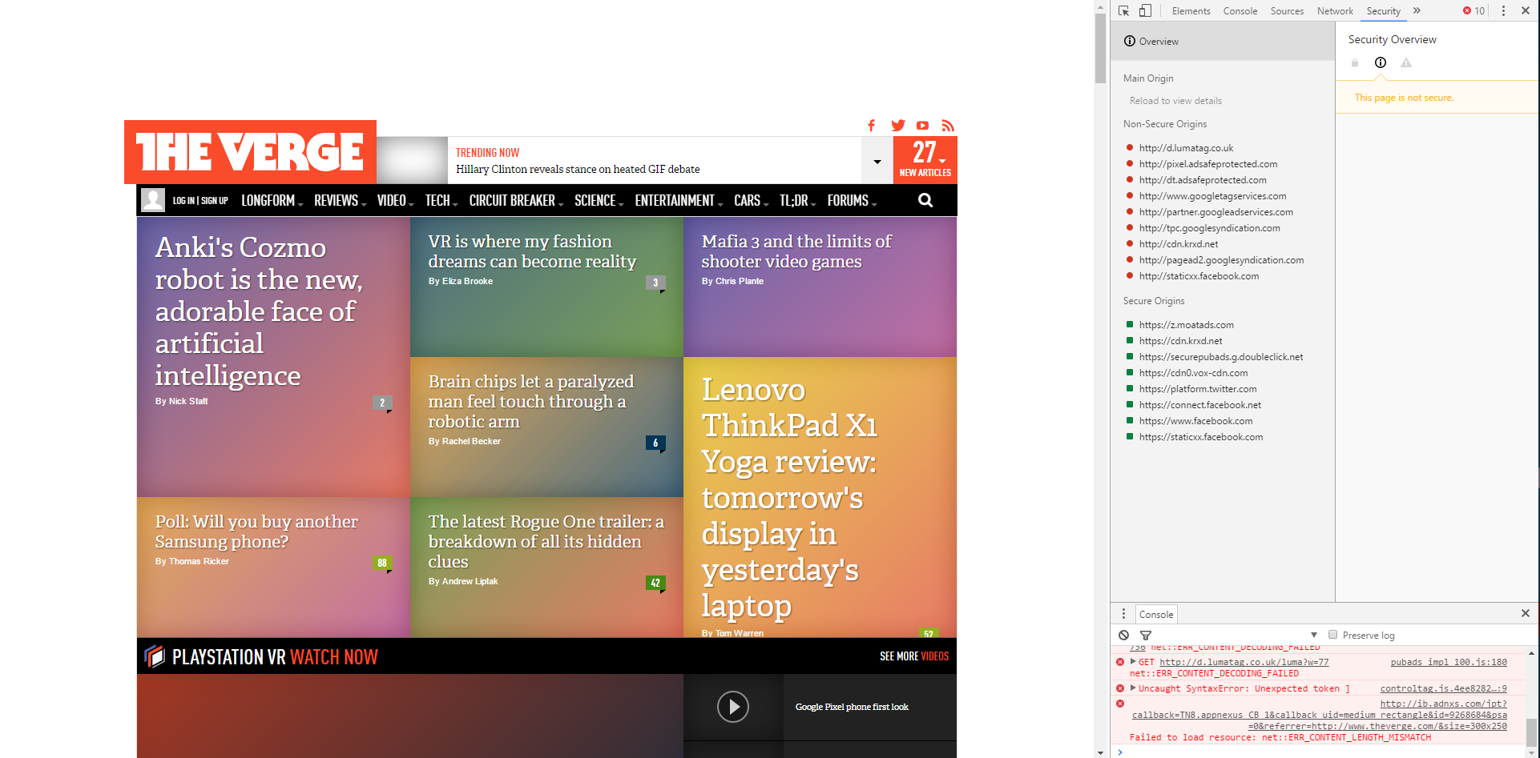The image size is (1540, 758).
Task: Click the console vertical scrollbar thumb
Action: (x=1531, y=732)
